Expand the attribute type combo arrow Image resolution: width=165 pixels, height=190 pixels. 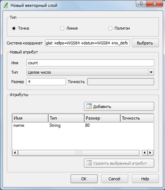pos(151,72)
